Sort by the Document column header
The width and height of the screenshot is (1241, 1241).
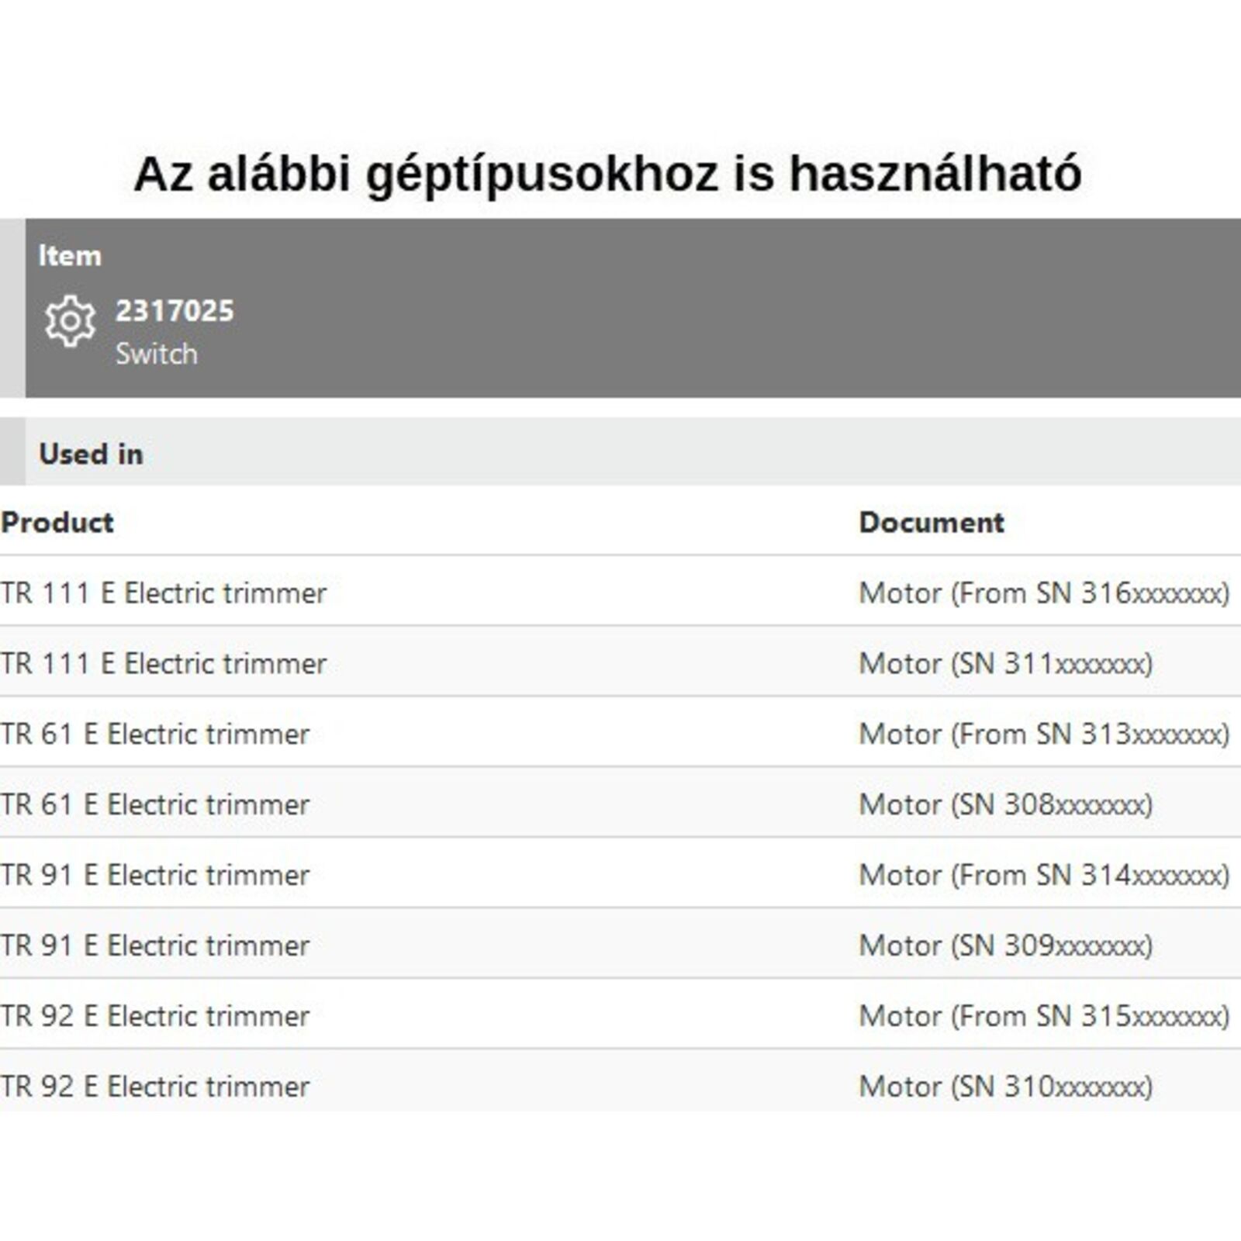tap(932, 523)
